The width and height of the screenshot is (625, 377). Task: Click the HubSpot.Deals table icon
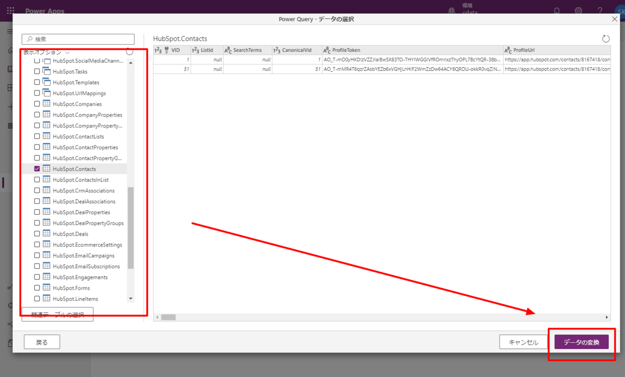pyautogui.click(x=46, y=234)
